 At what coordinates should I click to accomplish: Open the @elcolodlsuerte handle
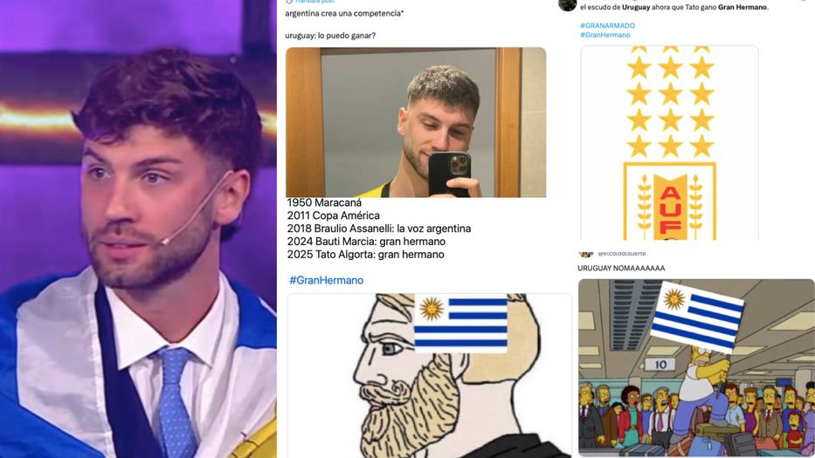(x=622, y=253)
